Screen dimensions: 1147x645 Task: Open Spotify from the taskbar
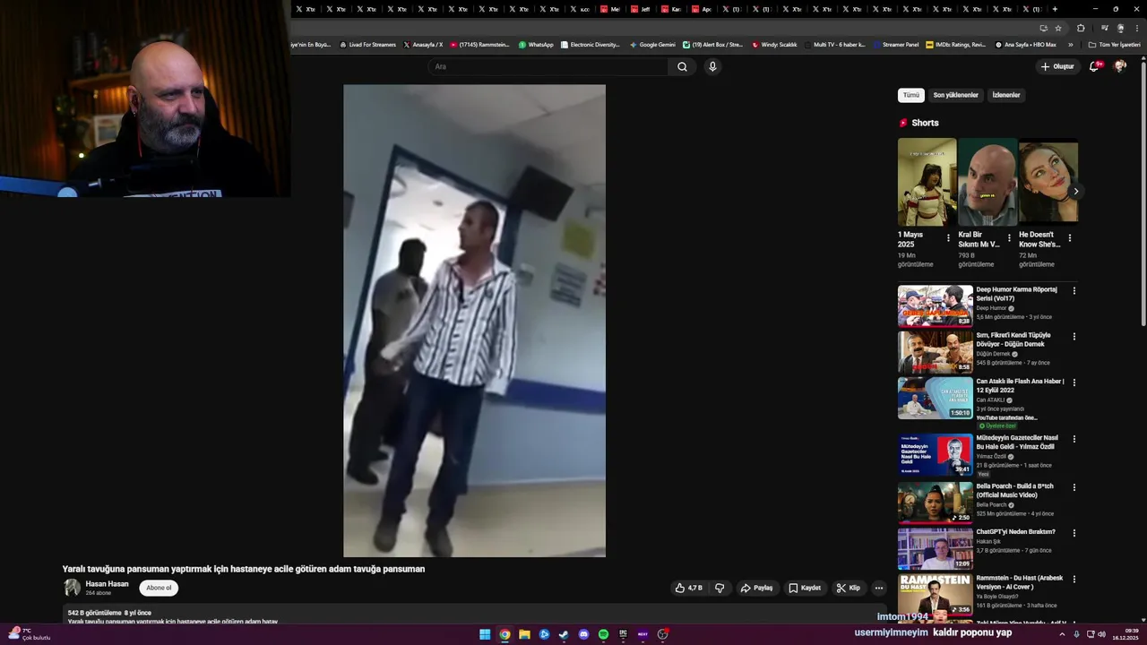click(x=603, y=634)
